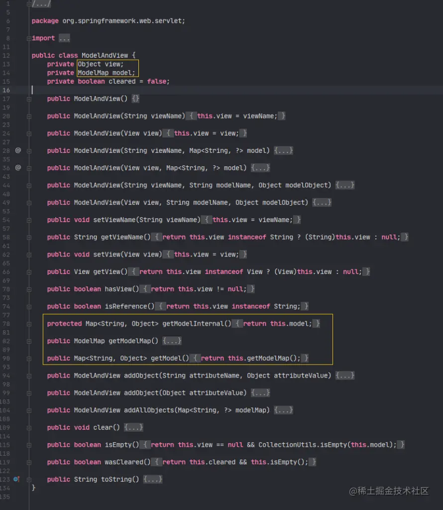Click the folded '...' placeholder after import

tap(64, 38)
